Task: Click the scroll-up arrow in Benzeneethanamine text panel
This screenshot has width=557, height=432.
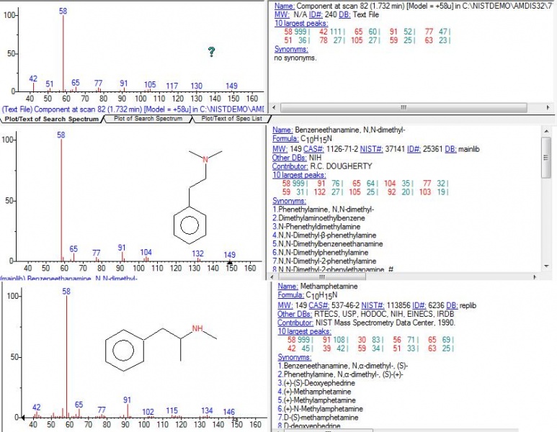Action: pyautogui.click(x=545, y=130)
